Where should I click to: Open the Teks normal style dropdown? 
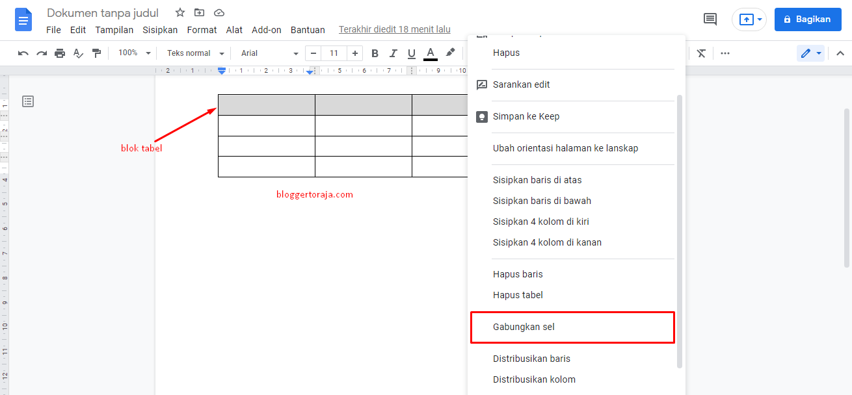tap(195, 53)
